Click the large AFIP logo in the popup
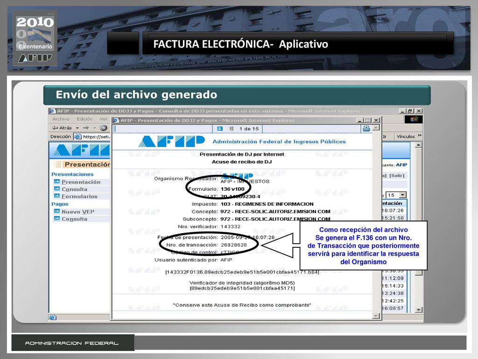 tap(171, 141)
